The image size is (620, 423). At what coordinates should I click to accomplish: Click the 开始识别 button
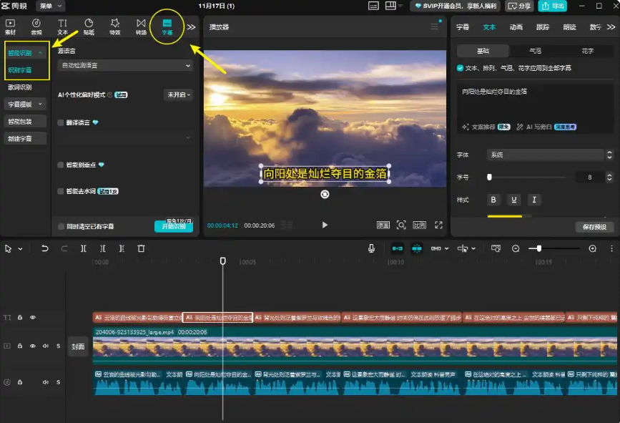click(x=173, y=227)
